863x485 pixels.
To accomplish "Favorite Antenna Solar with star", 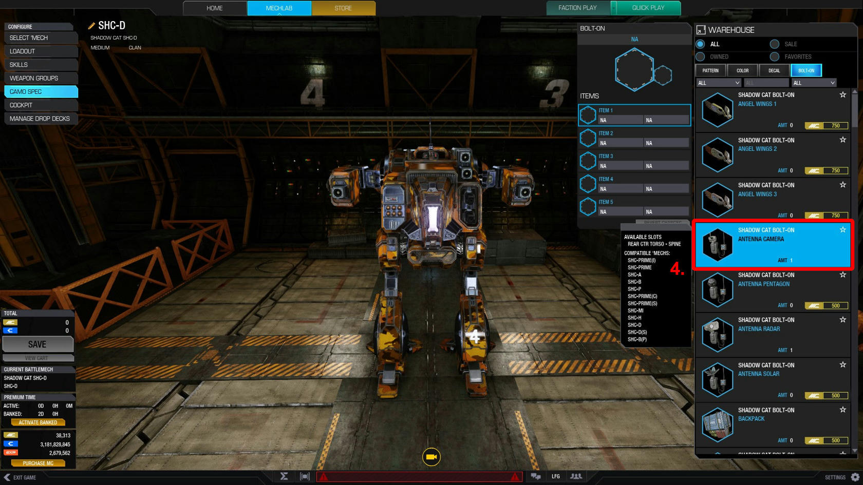I will click(x=842, y=365).
